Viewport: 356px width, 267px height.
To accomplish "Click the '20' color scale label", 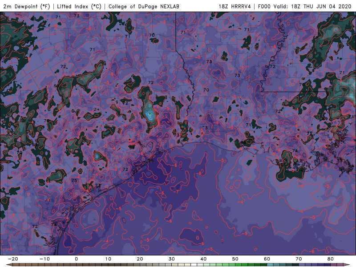I will (x=140, y=259).
